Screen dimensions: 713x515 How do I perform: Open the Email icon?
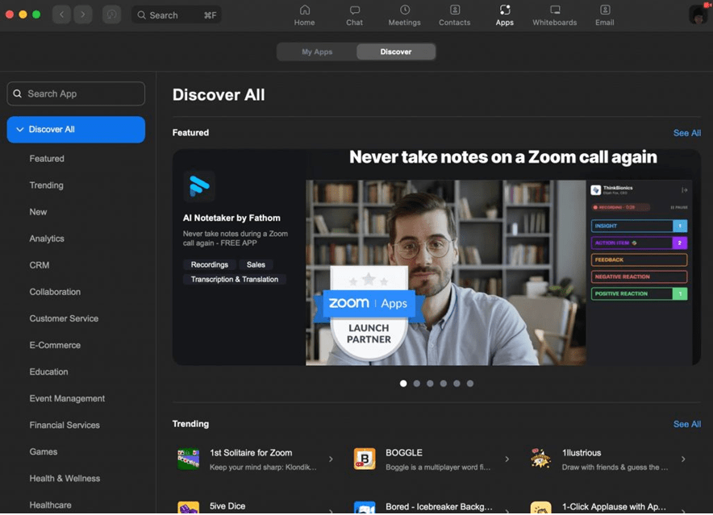(604, 10)
